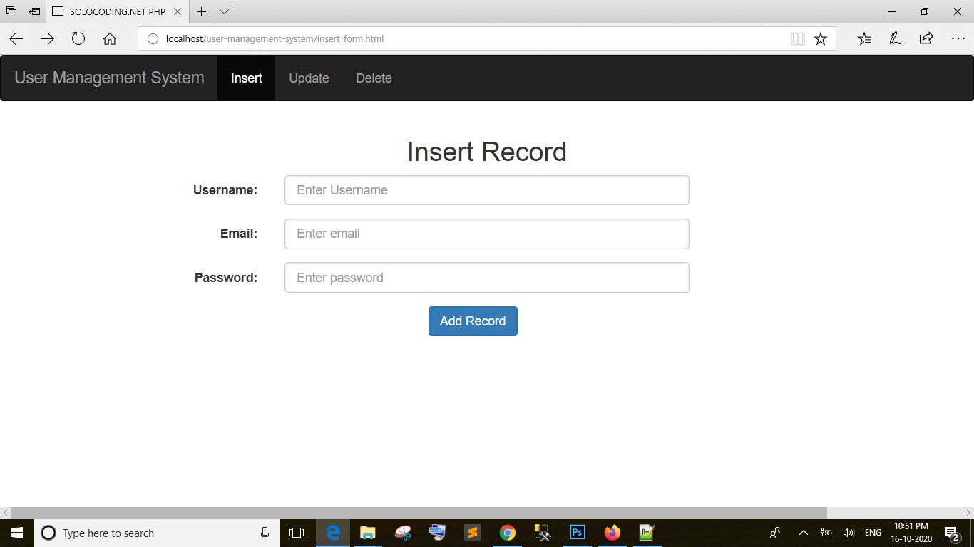Show hidden system tray icons
Screen dimensions: 974x547
coord(804,533)
